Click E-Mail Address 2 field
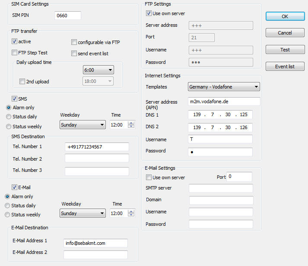This screenshot has height=266, width=308. click(x=95, y=255)
